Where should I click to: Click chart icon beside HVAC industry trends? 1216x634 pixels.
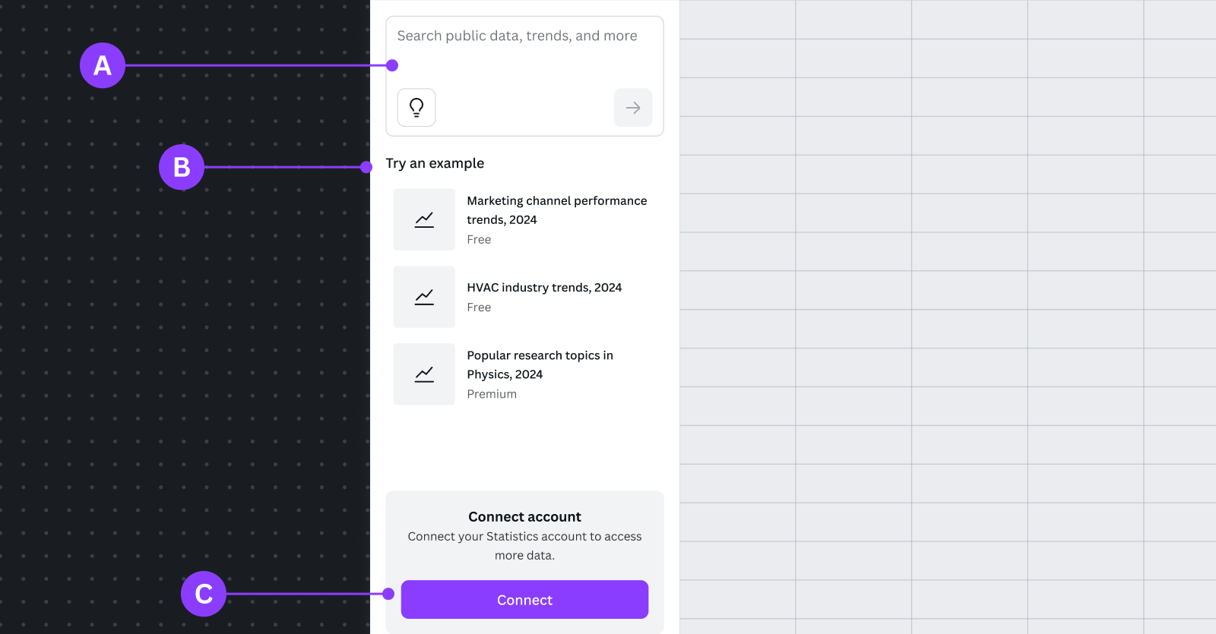[424, 297]
